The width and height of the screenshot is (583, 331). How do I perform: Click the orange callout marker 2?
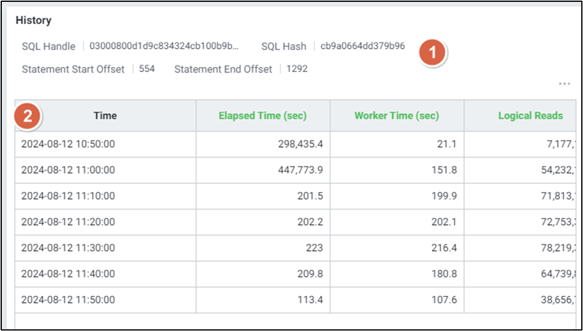point(28,116)
